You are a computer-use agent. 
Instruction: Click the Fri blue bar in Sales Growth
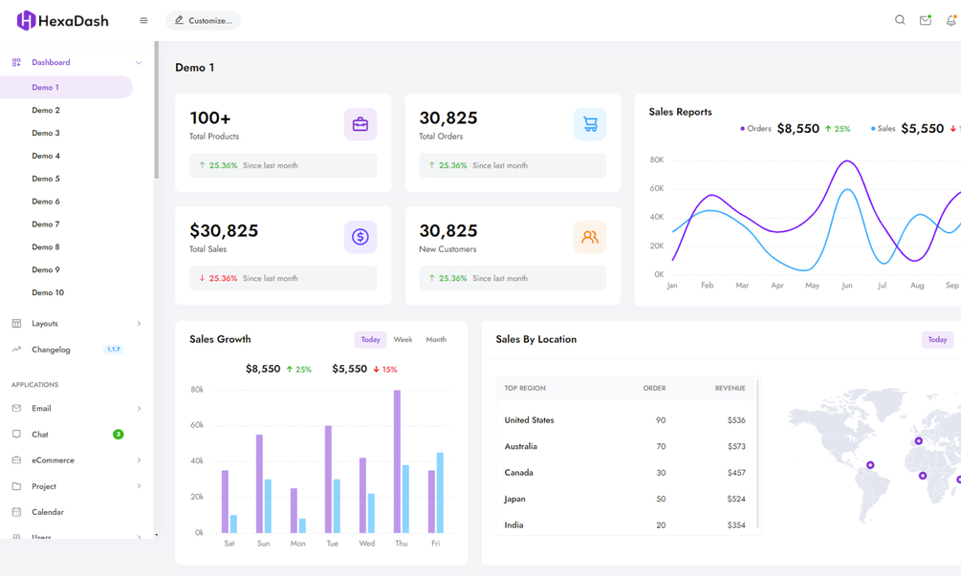click(440, 492)
